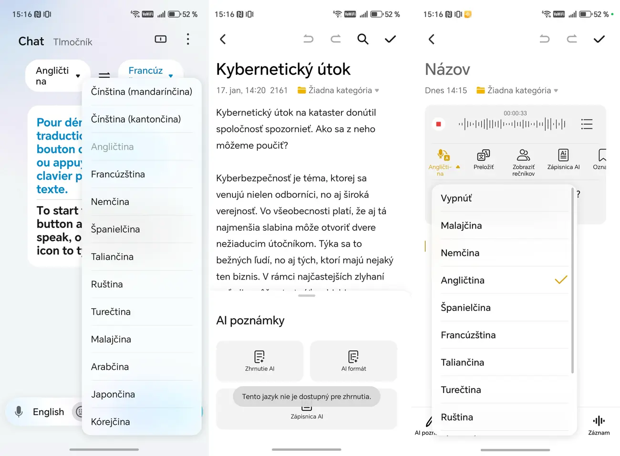The width and height of the screenshot is (620, 456).
Task: Open the recording list menu icon
Action: [x=587, y=124]
